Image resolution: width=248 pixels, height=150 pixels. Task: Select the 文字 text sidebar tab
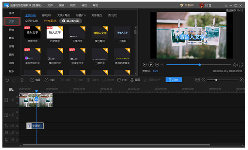pyautogui.click(x=12, y=21)
